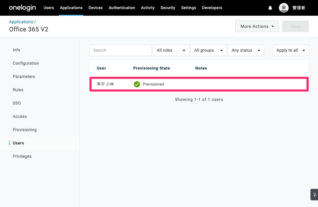Image resolution: width=318 pixels, height=207 pixels.
Task: Switch to the Configuration tab
Action: point(26,63)
